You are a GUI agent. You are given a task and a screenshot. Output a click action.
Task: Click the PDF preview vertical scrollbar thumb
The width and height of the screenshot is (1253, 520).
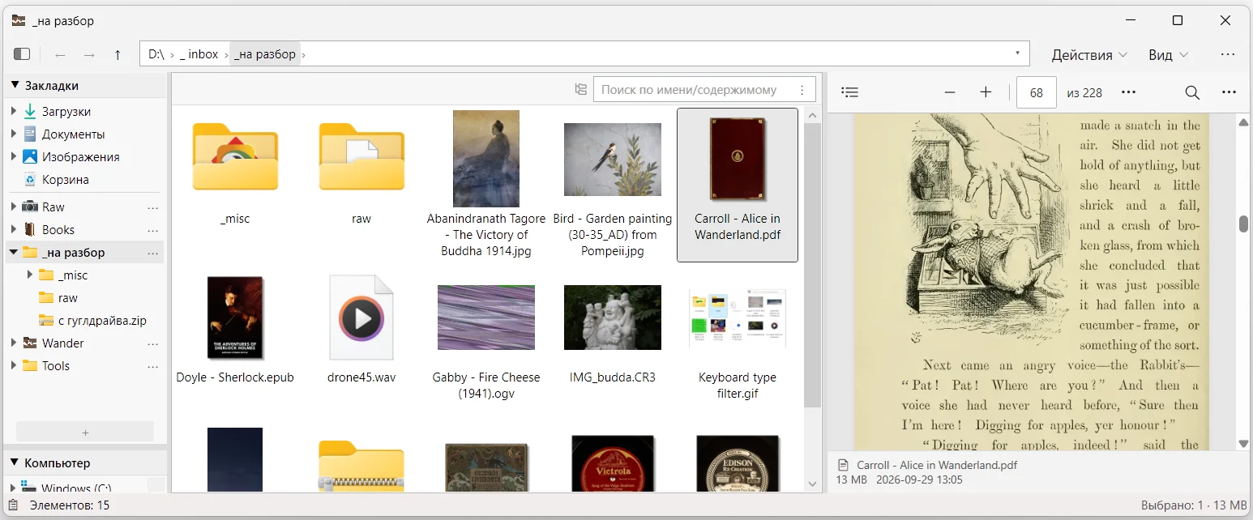(1243, 224)
